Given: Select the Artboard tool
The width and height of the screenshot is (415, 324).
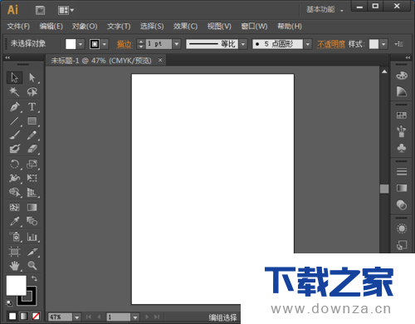Looking at the screenshot, I should [x=14, y=252].
